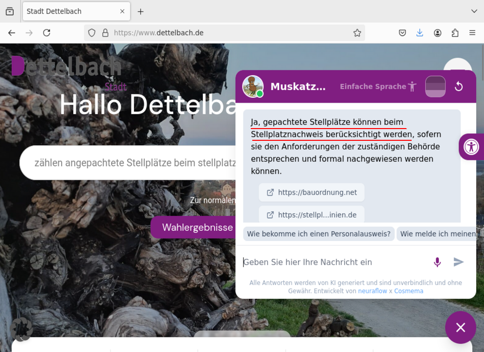Open the browser extensions icon
This screenshot has width=484, height=352.
pyautogui.click(x=455, y=32)
